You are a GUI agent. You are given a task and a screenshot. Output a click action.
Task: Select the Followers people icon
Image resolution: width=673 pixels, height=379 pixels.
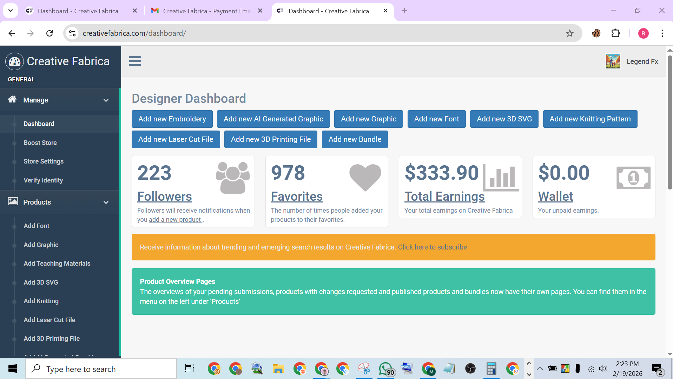click(x=232, y=177)
